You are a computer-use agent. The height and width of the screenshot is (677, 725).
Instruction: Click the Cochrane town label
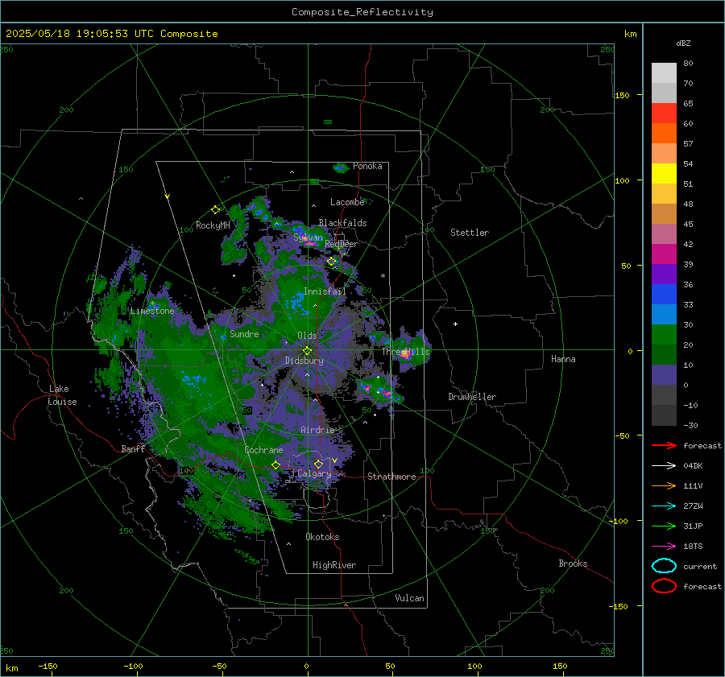tap(263, 450)
